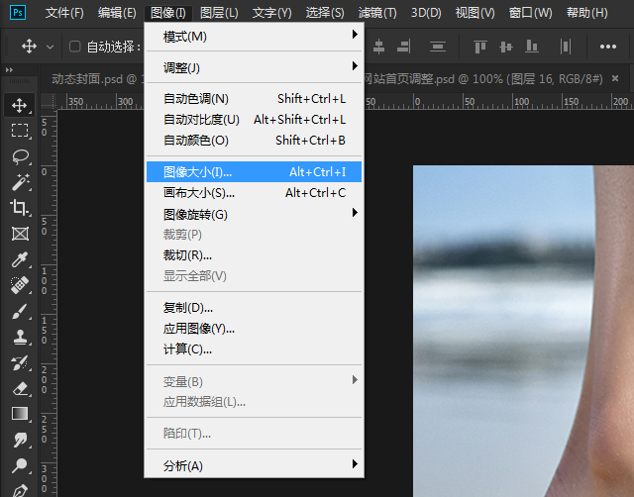The width and height of the screenshot is (634, 497).
Task: Select the Eyedropper tool
Action: 20,259
